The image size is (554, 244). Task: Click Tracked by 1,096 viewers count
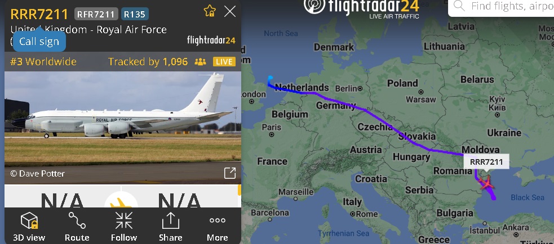pyautogui.click(x=148, y=62)
